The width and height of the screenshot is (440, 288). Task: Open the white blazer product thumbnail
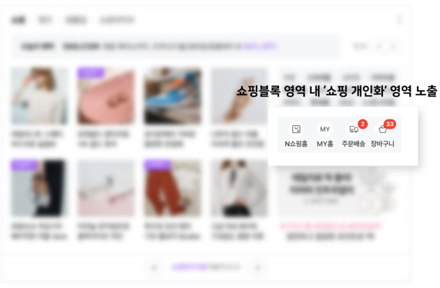click(x=239, y=188)
